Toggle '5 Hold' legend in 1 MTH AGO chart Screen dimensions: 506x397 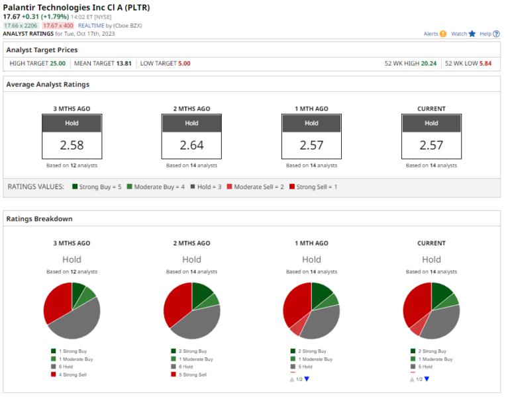pos(302,367)
